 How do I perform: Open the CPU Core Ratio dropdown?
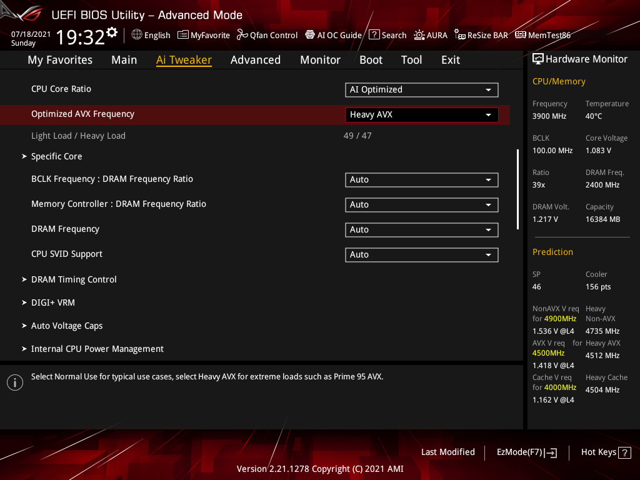point(421,89)
